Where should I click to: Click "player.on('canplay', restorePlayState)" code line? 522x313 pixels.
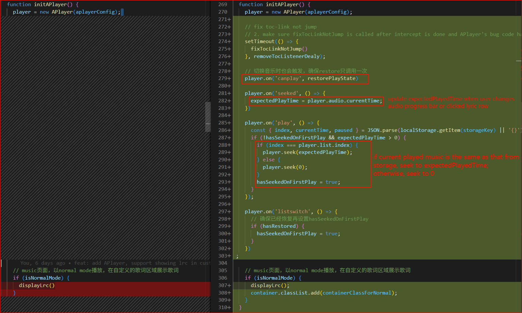tap(301, 79)
